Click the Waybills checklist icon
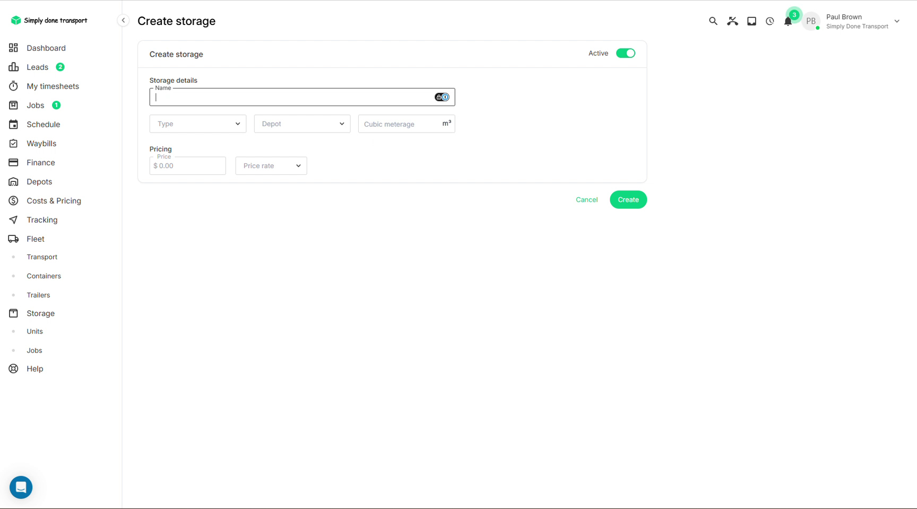Viewport: 917px width, 509px height. tap(13, 143)
